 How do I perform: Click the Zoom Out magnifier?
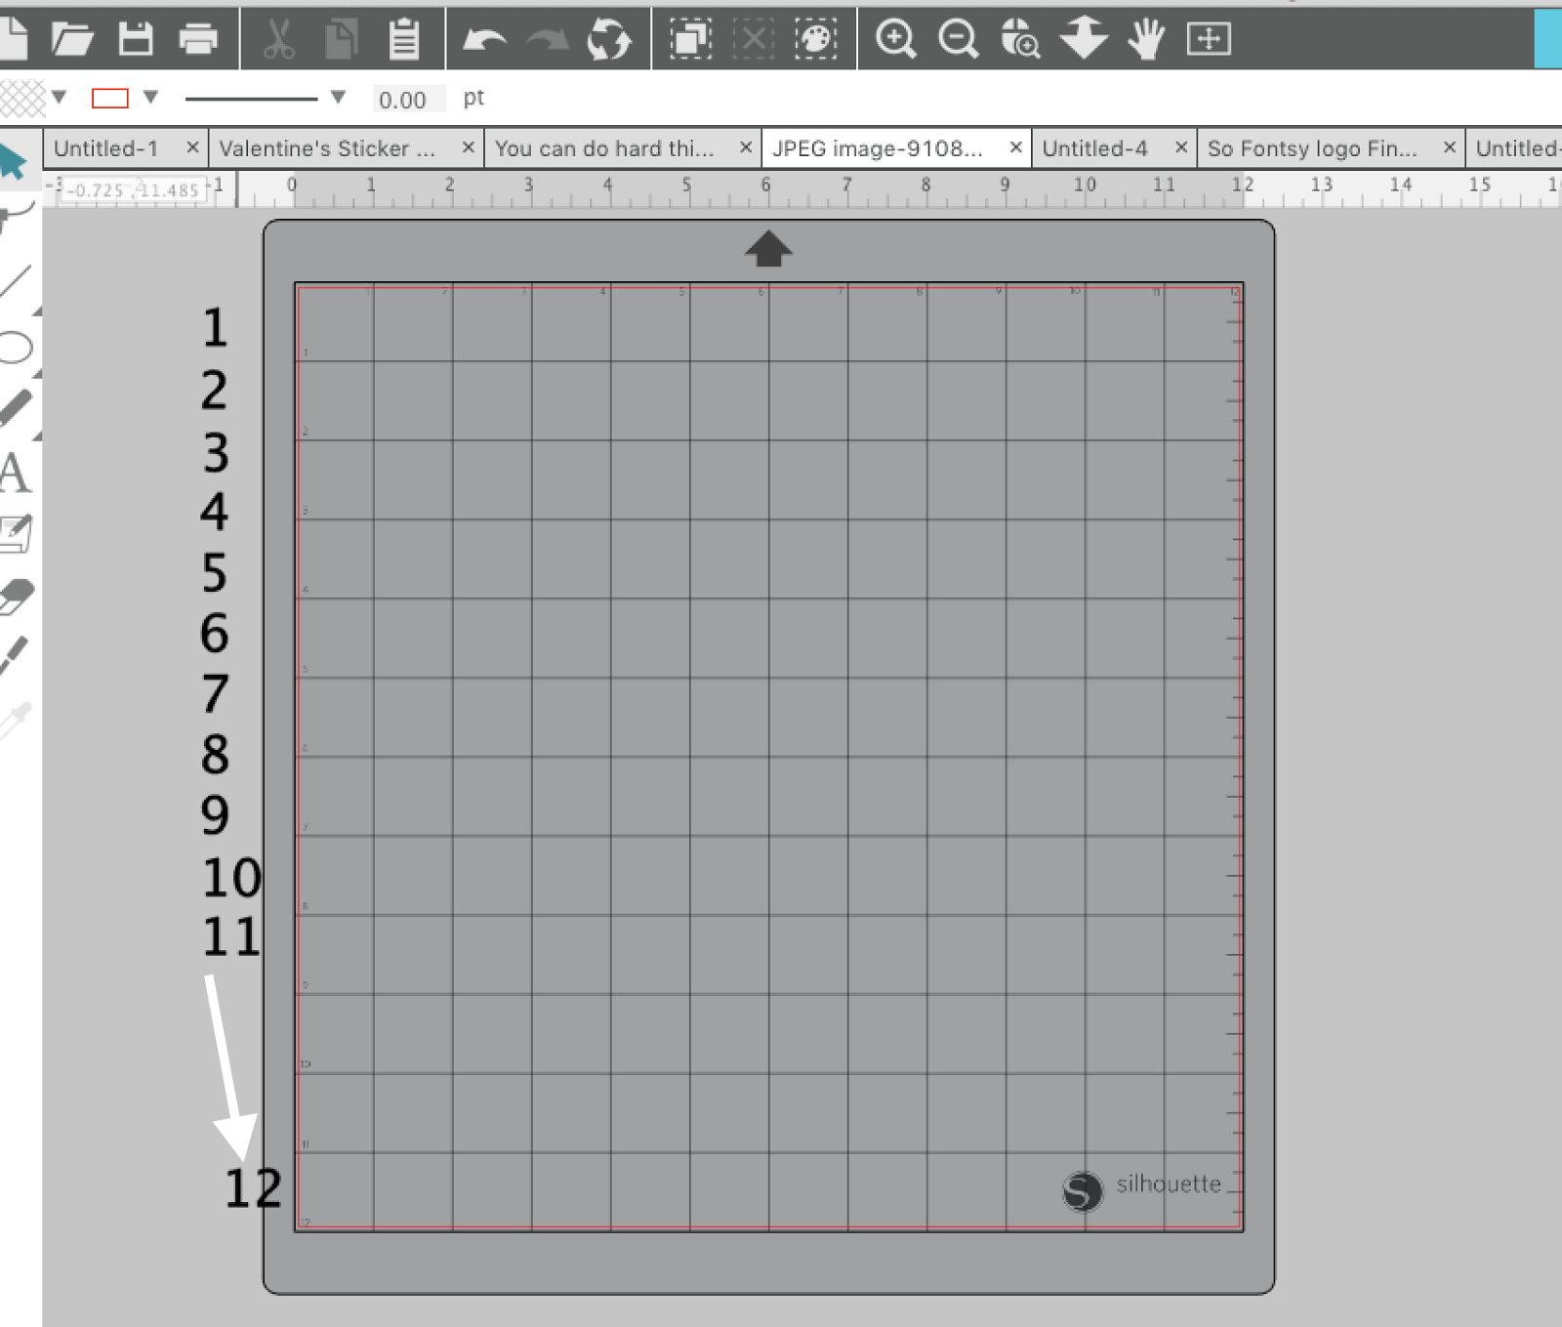pyautogui.click(x=959, y=40)
